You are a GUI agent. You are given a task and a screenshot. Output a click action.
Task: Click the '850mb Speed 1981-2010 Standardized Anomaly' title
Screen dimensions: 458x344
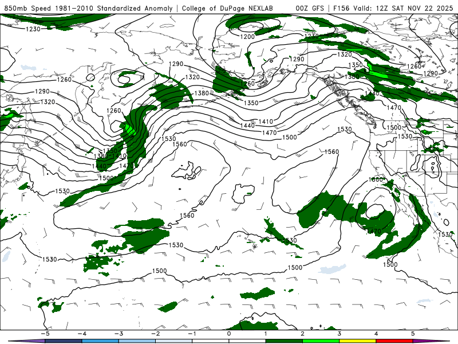pyautogui.click(x=88, y=8)
